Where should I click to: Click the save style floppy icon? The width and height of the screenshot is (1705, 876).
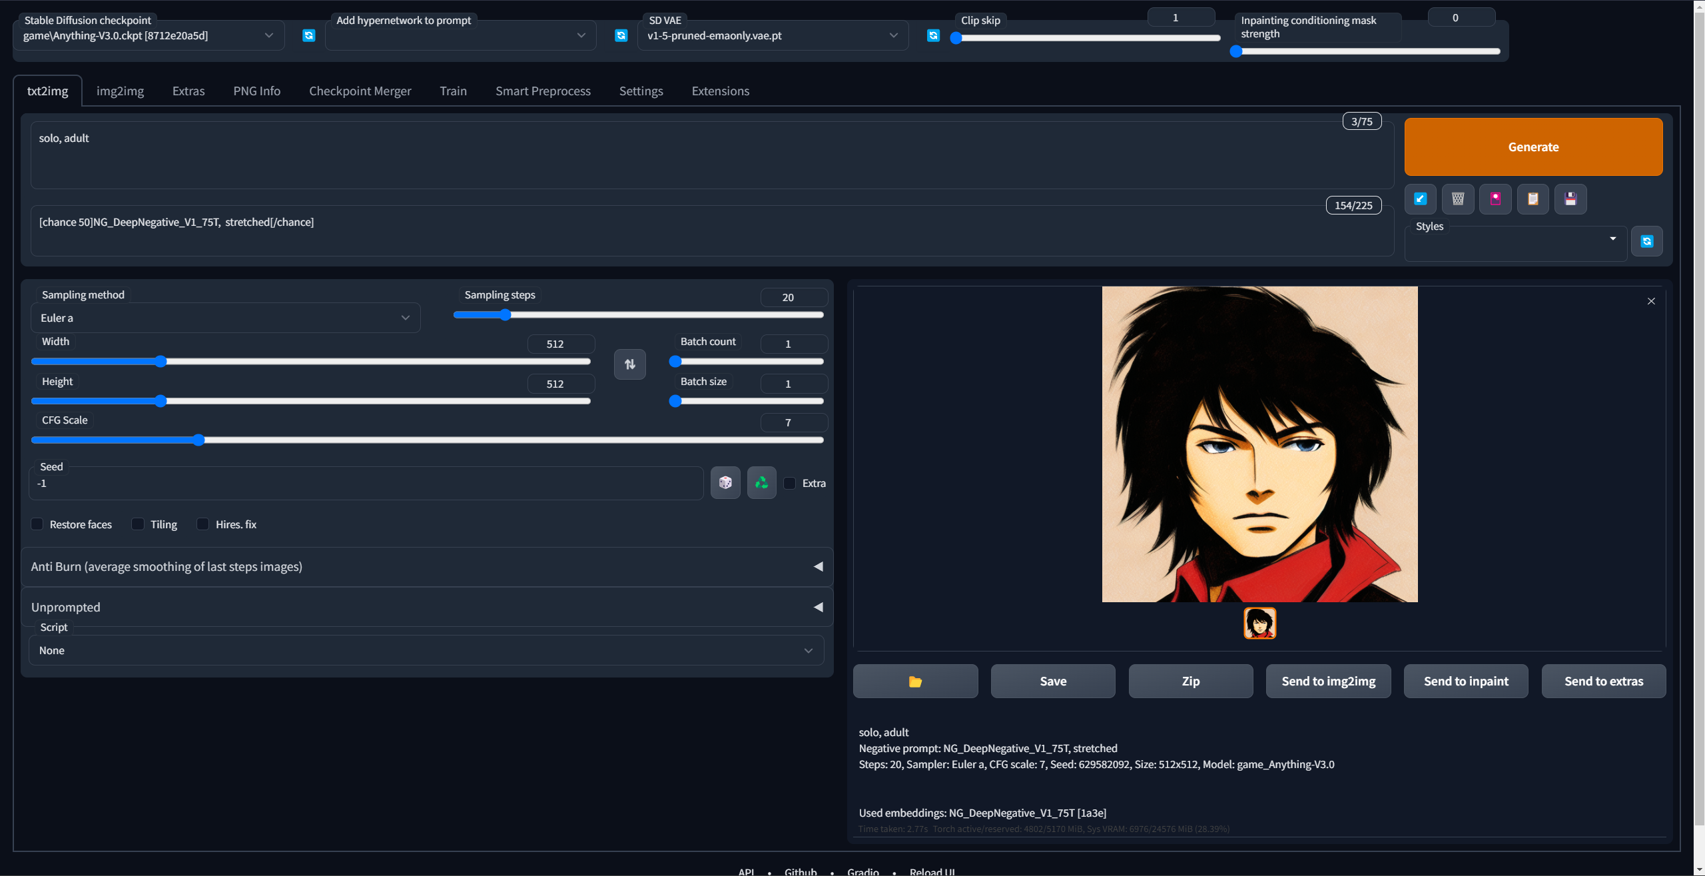(1570, 199)
